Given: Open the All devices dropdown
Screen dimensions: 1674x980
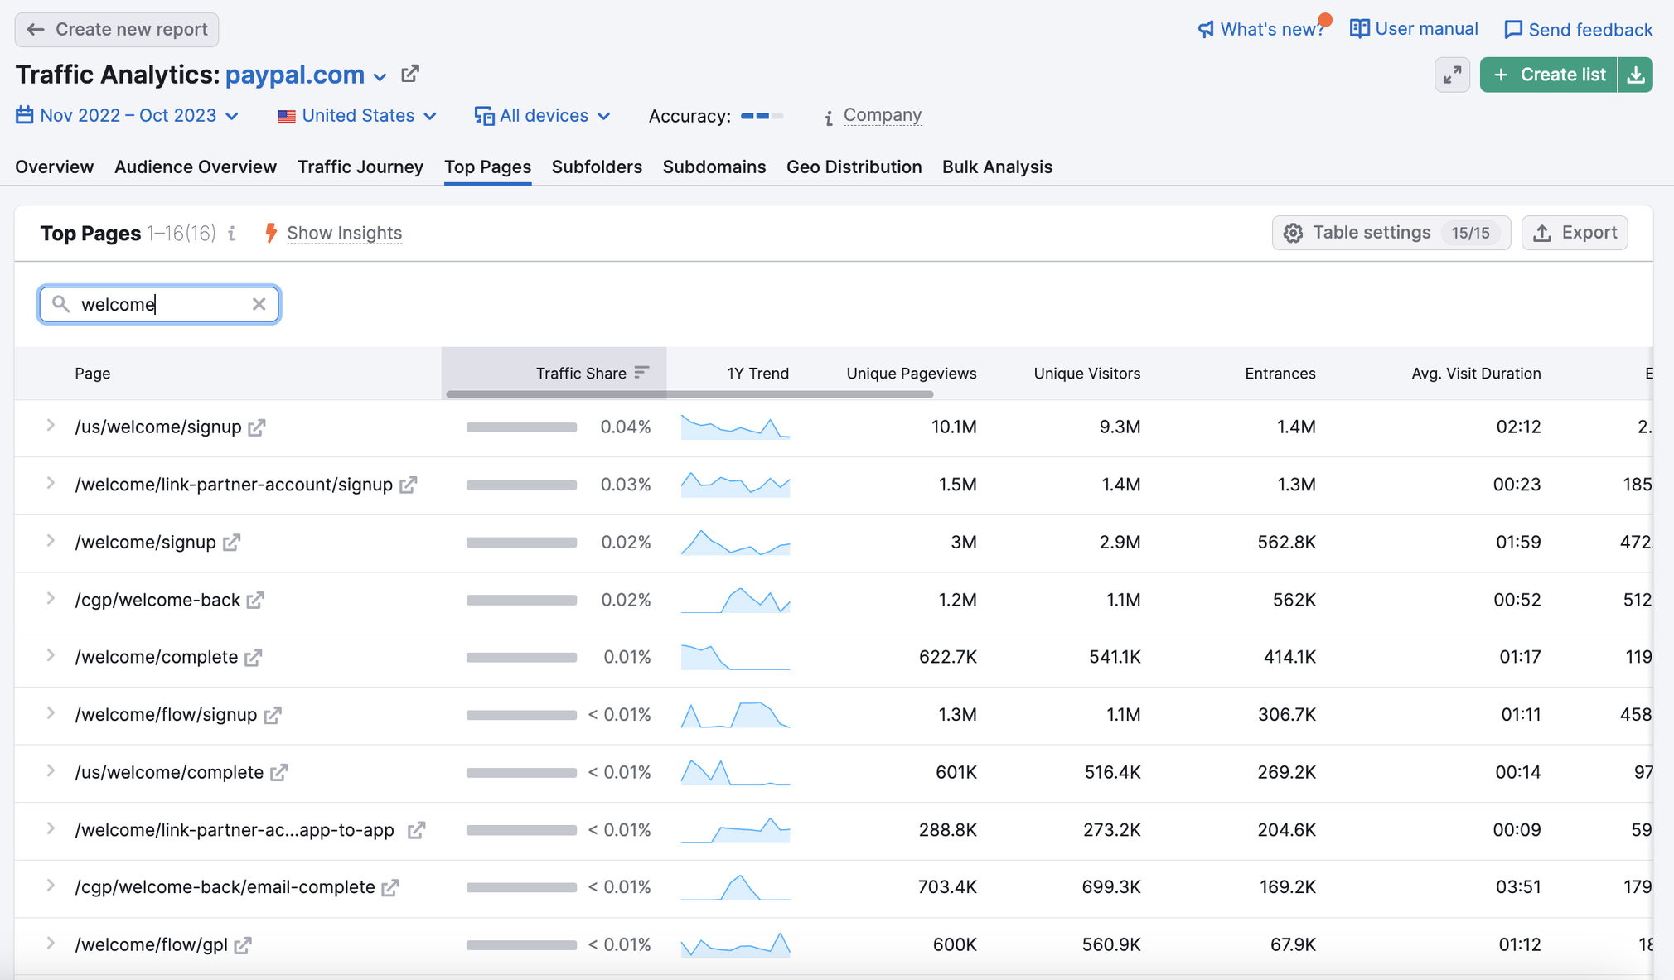Looking at the screenshot, I should tap(543, 115).
